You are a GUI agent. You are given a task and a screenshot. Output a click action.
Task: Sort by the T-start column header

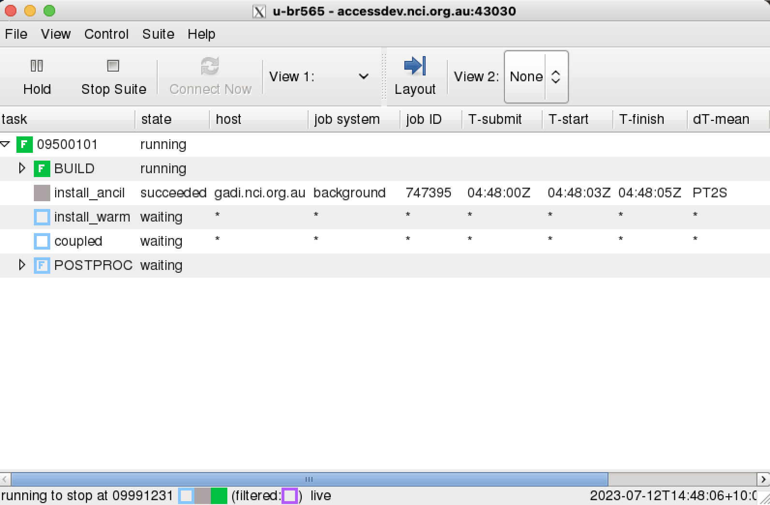(577, 119)
